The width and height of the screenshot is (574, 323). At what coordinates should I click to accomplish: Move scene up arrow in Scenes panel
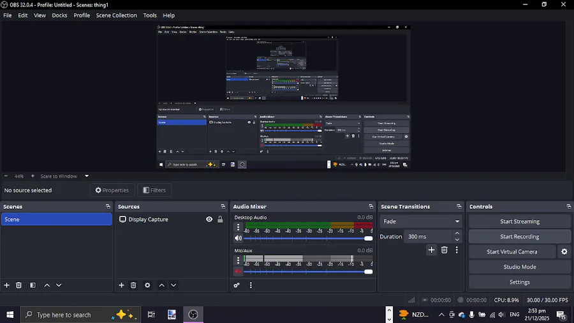click(47, 285)
